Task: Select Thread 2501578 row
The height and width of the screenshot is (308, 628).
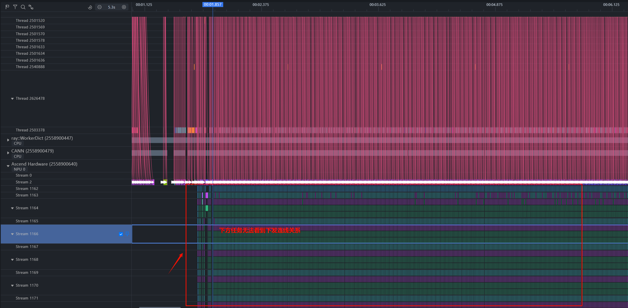Action: point(66,40)
